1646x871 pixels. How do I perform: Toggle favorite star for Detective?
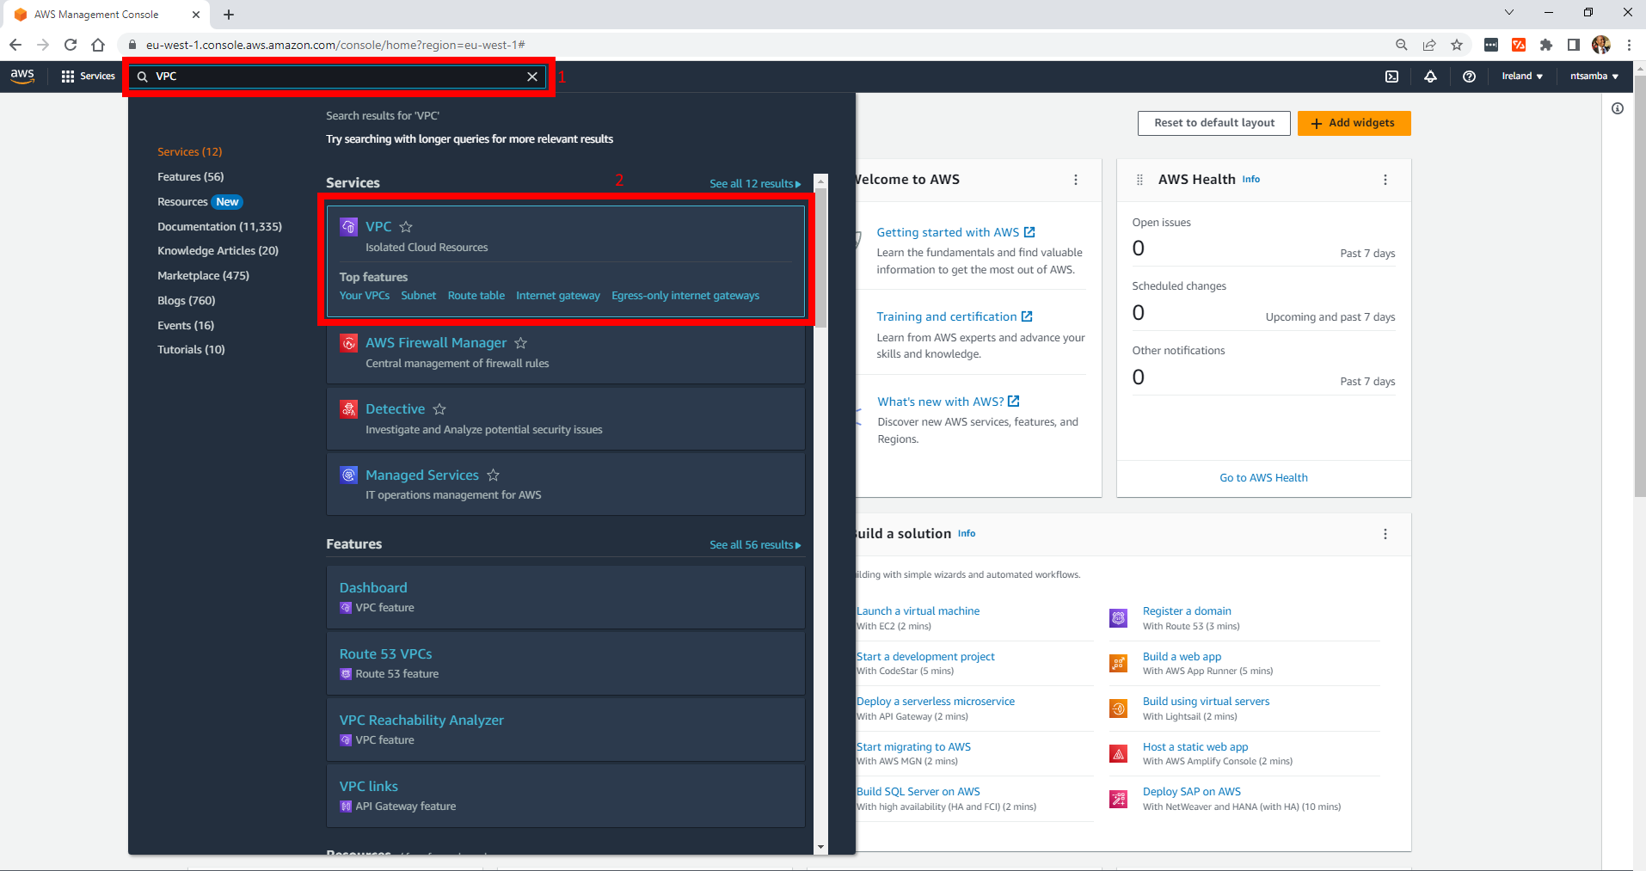439,409
